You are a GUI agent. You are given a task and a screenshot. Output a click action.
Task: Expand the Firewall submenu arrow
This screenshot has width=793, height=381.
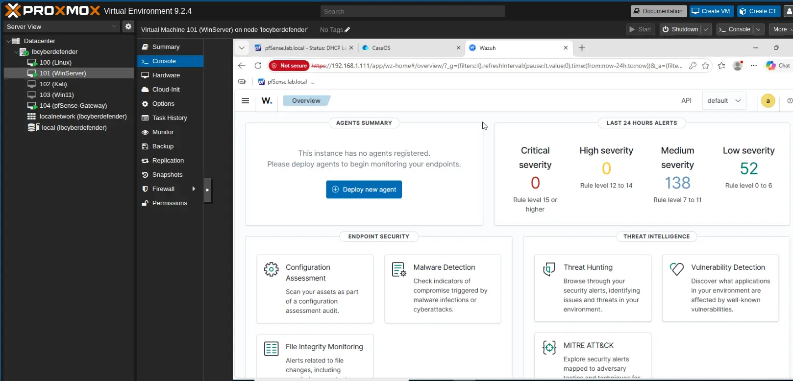tap(194, 189)
